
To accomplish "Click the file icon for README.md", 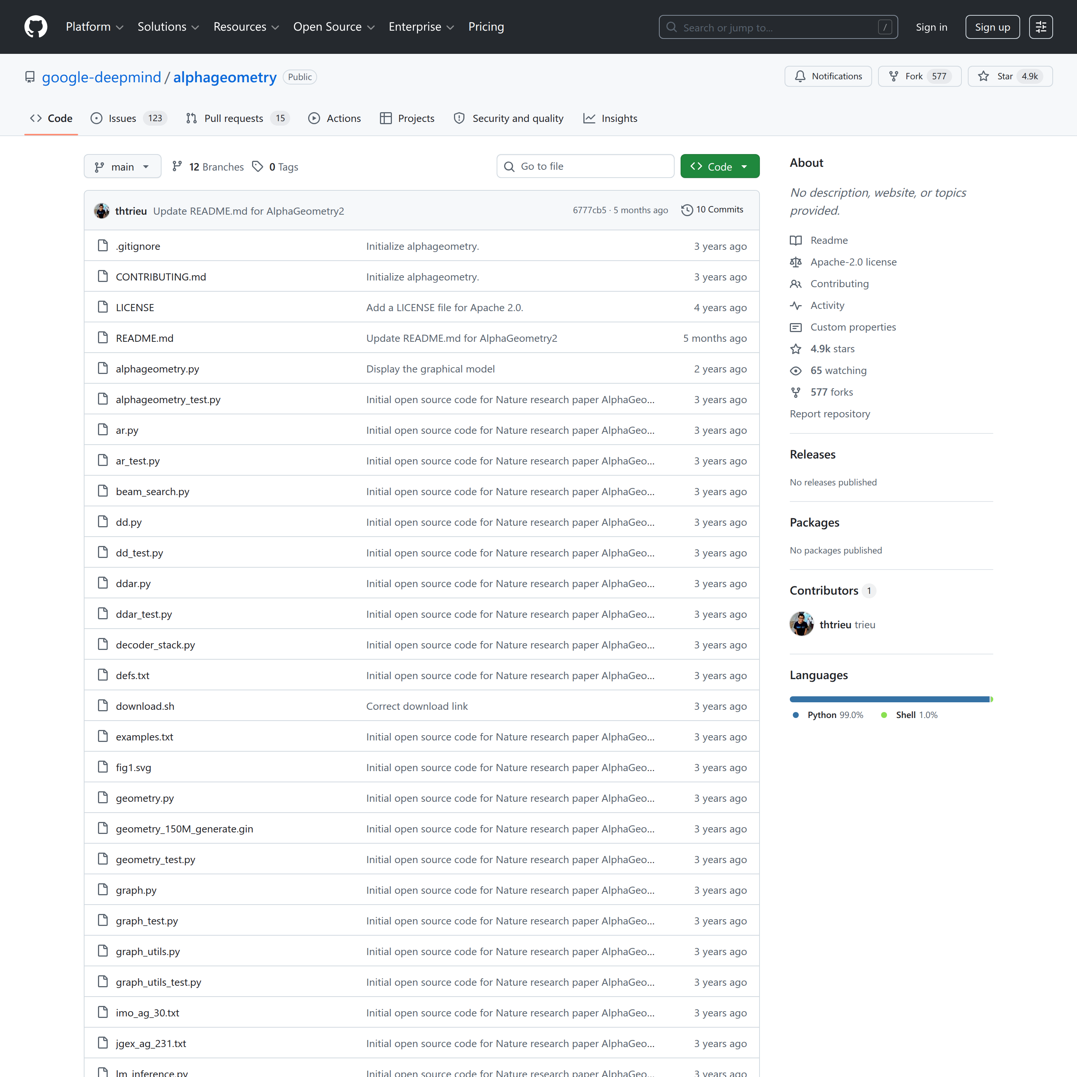I will [x=102, y=338].
